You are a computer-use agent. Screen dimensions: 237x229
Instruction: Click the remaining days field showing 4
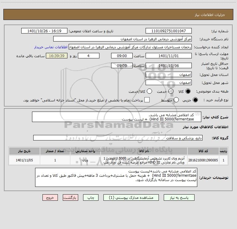(x=89, y=56)
